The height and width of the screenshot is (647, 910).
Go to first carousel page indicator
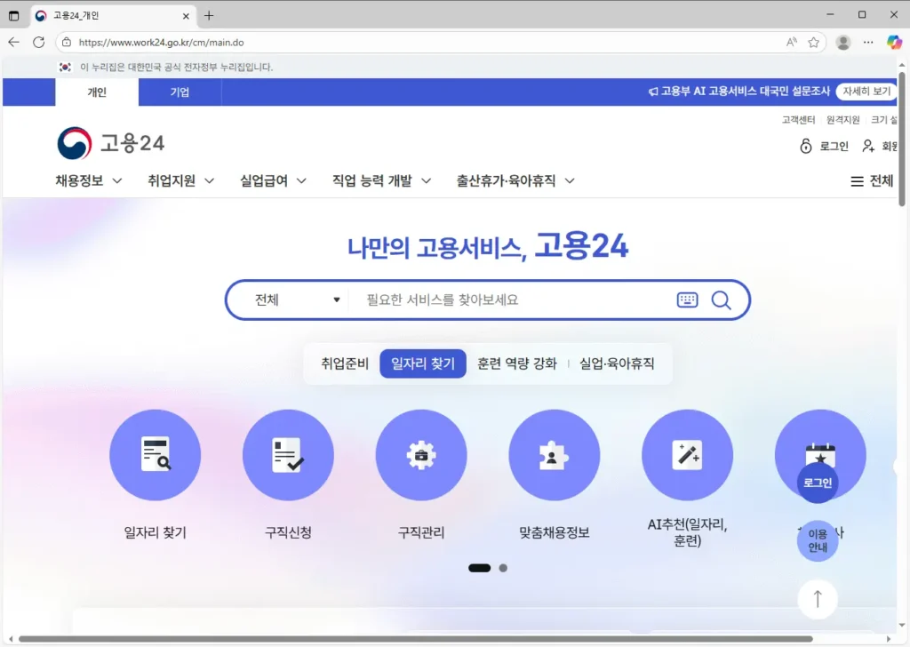pyautogui.click(x=479, y=568)
